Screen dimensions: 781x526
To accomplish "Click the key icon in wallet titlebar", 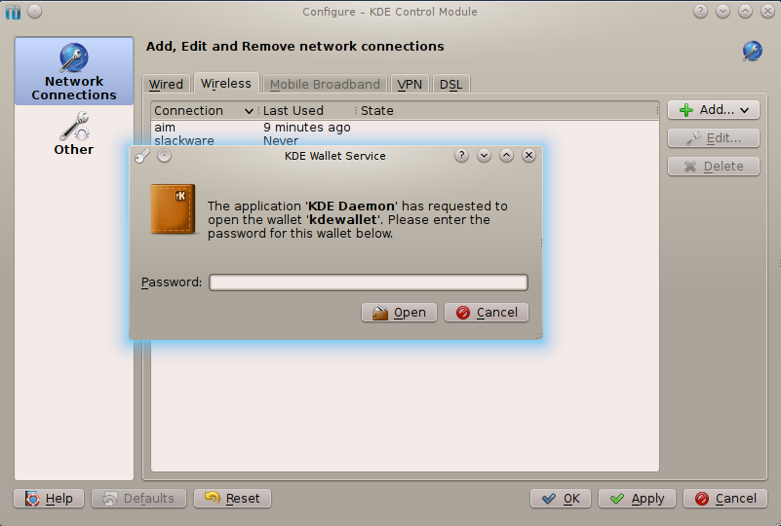I will (x=142, y=156).
